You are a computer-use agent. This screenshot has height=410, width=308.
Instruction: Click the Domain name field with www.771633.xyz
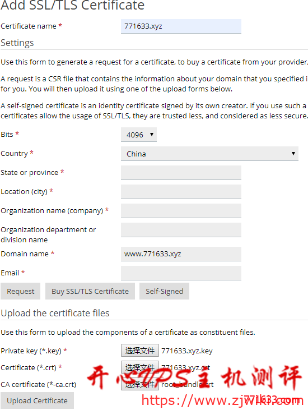click(x=181, y=254)
